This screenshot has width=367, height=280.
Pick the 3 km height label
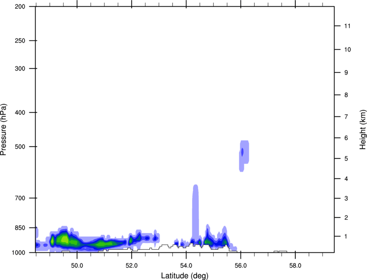coord(346,199)
